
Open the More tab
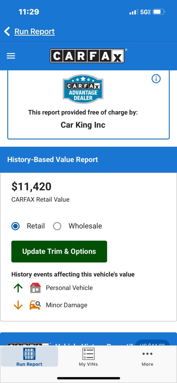(147, 358)
